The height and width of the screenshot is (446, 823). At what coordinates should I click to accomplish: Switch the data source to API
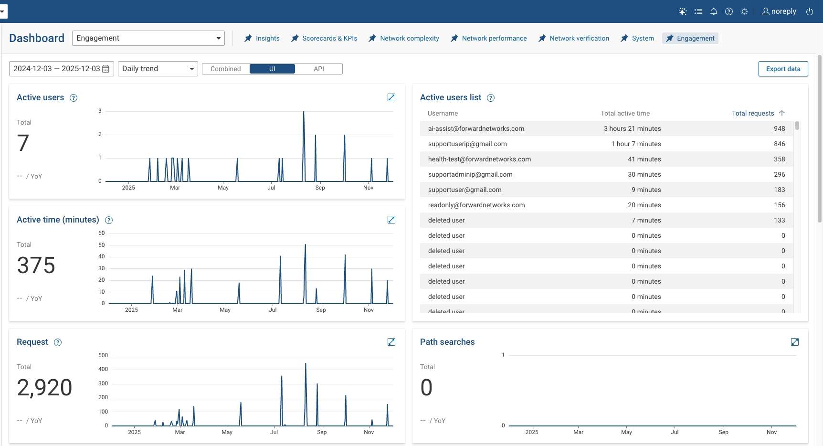(x=319, y=68)
